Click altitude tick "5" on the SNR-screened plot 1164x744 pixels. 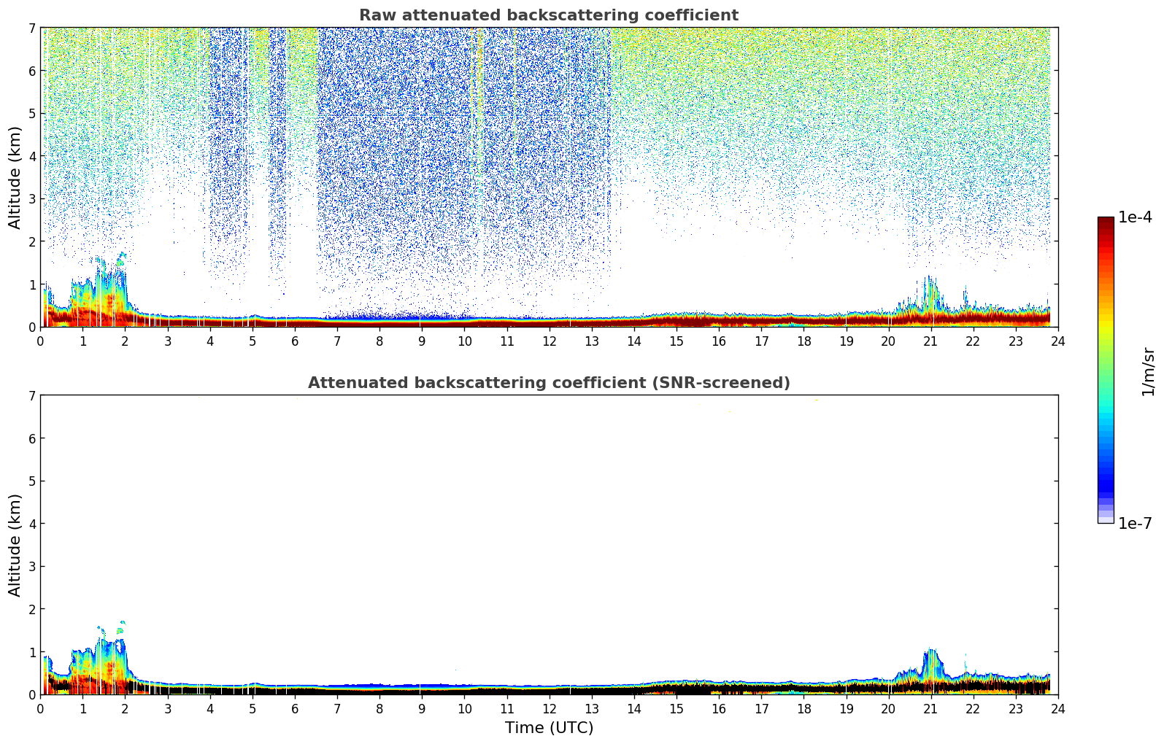click(32, 481)
